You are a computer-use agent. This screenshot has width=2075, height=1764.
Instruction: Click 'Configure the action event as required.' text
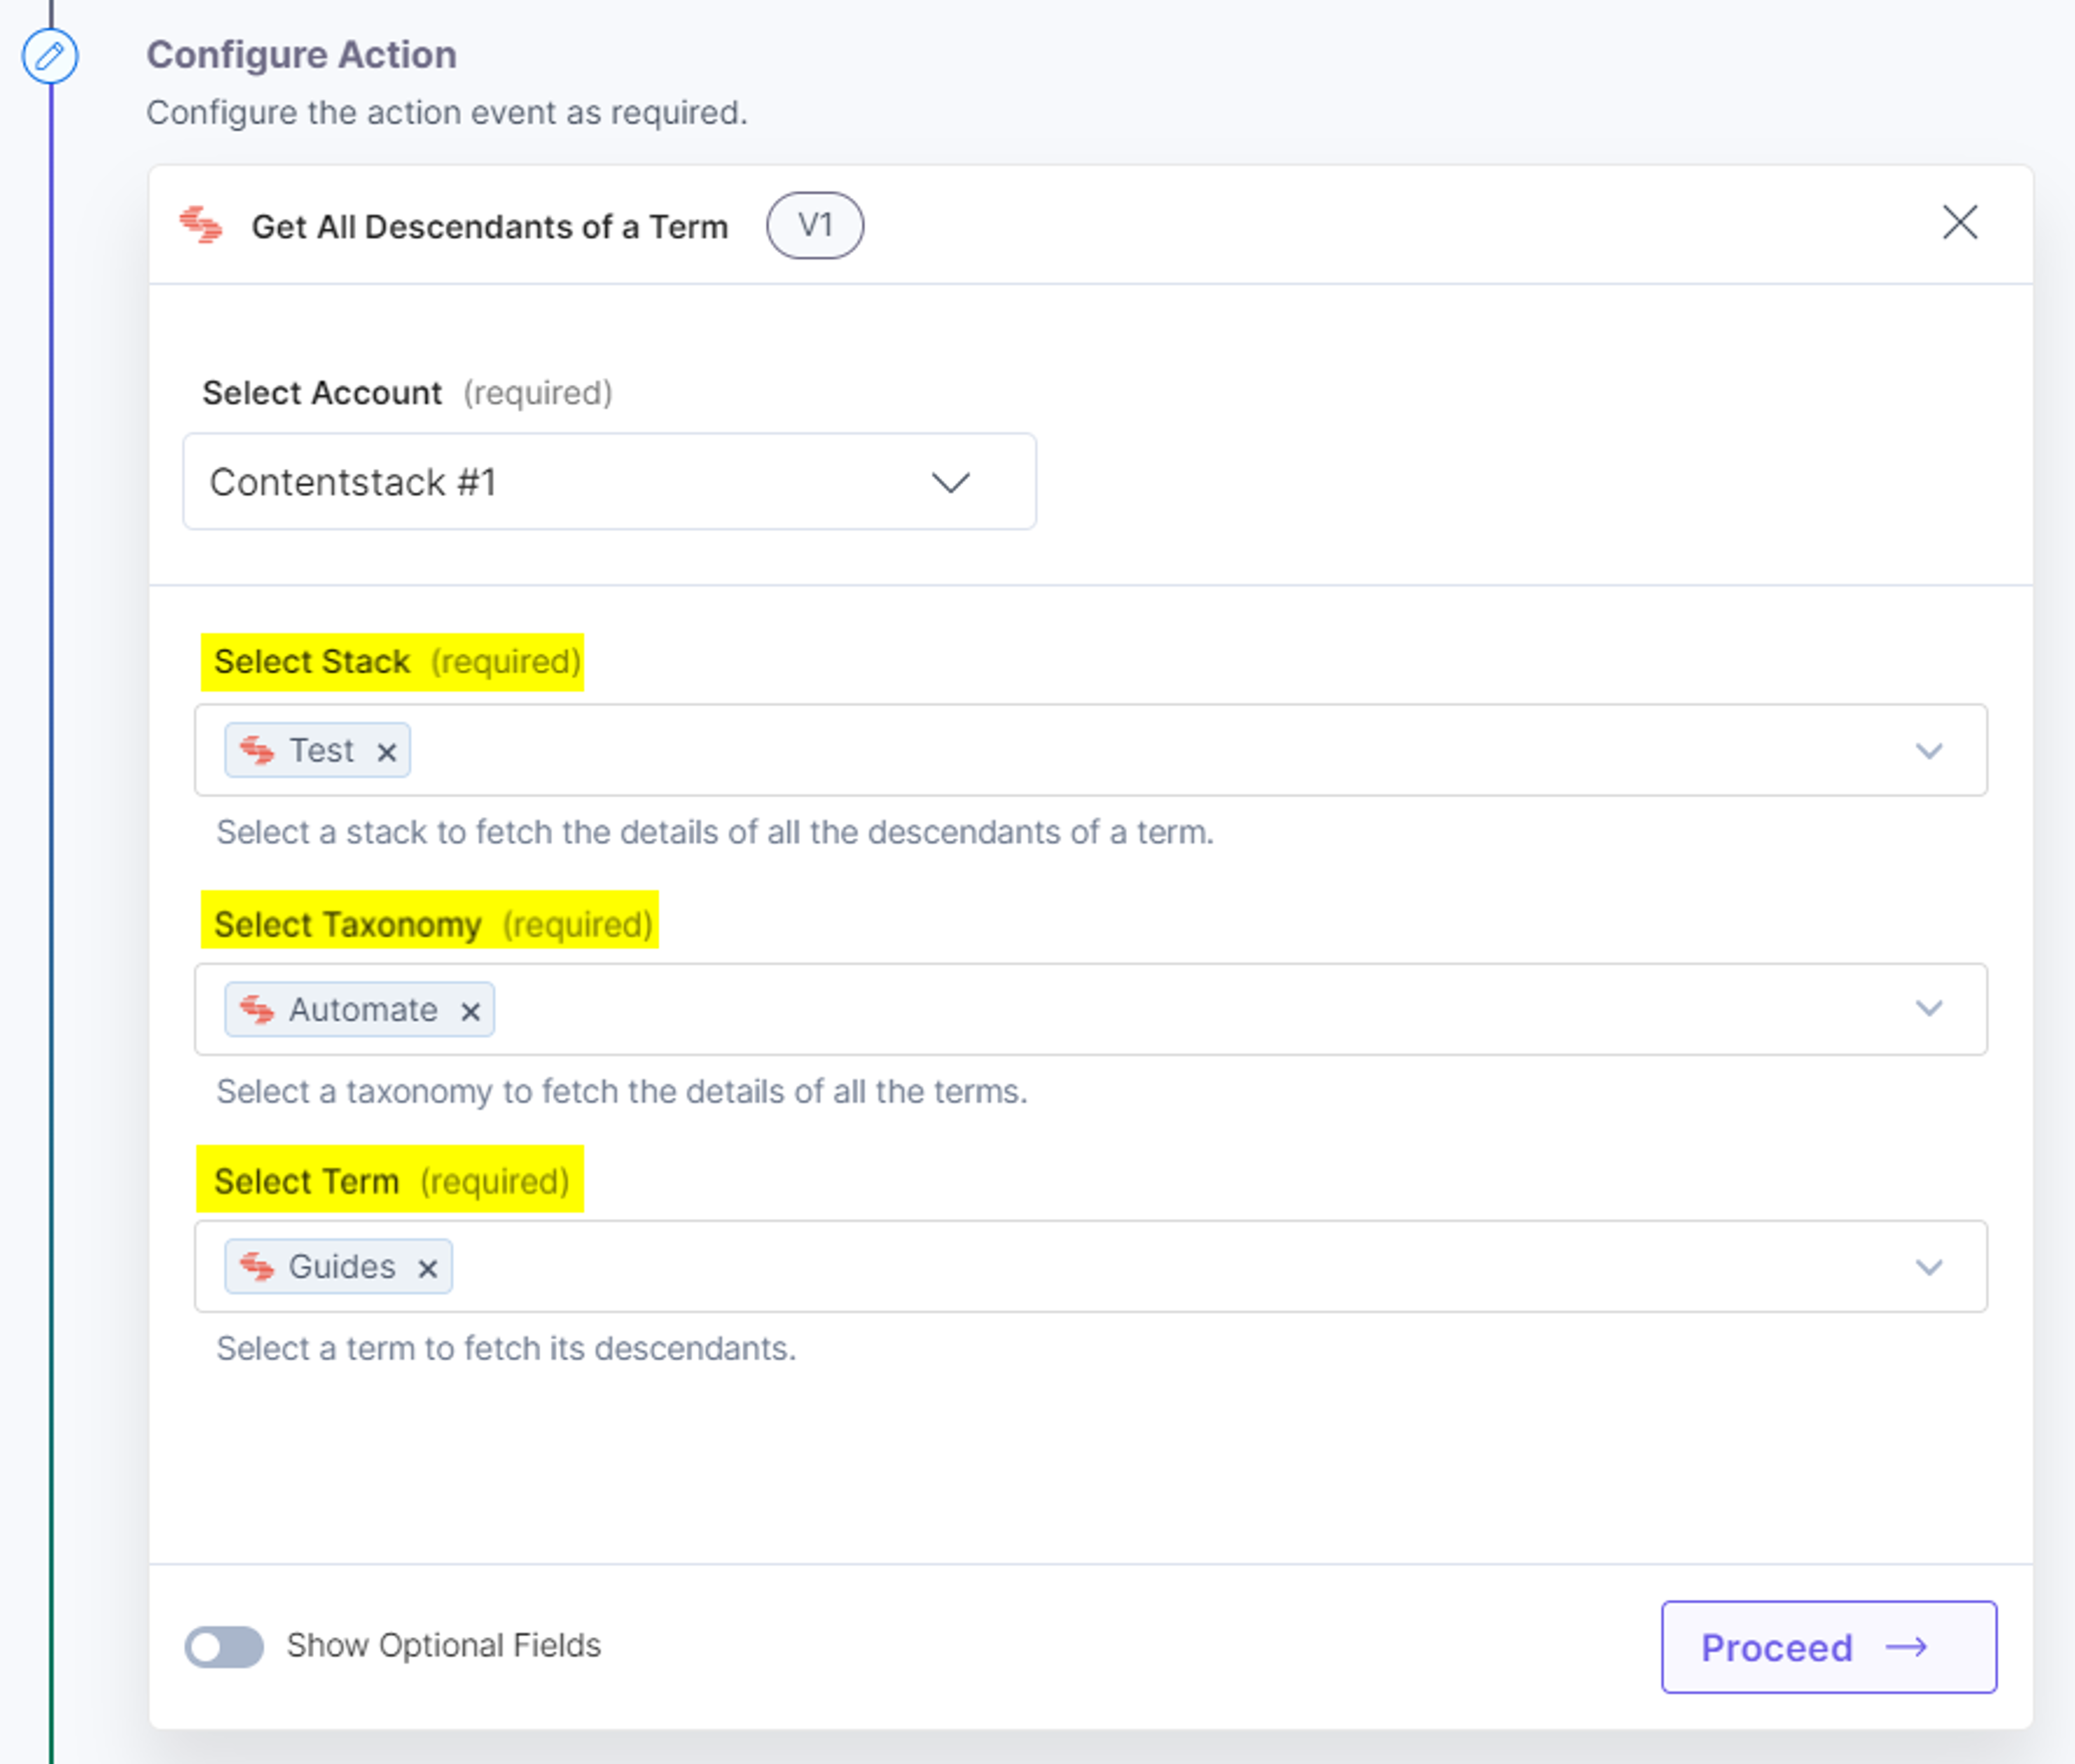[447, 113]
